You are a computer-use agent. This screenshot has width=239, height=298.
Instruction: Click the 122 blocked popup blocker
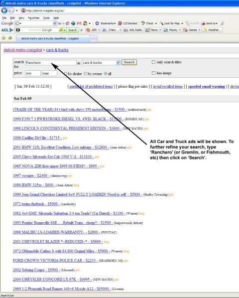click(x=127, y=23)
